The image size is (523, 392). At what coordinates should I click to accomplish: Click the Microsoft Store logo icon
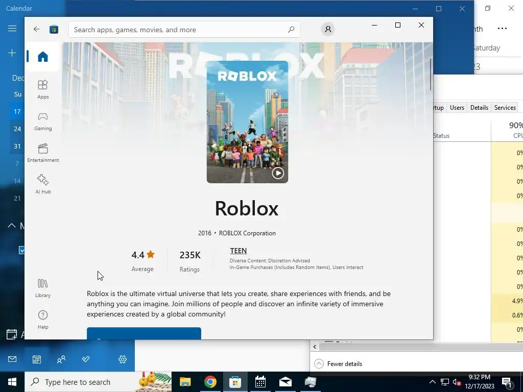pos(54,29)
